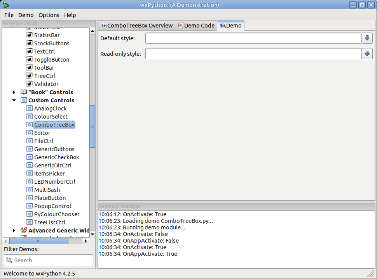Viewport: 377px width, 279px height.
Task: Open the Options menu
Action: coord(49,15)
